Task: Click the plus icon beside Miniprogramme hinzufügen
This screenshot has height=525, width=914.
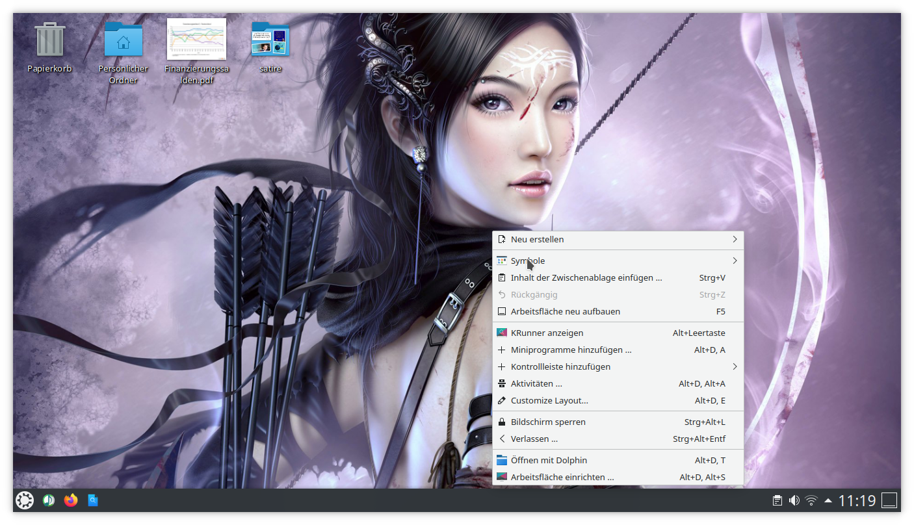Action: 501,350
